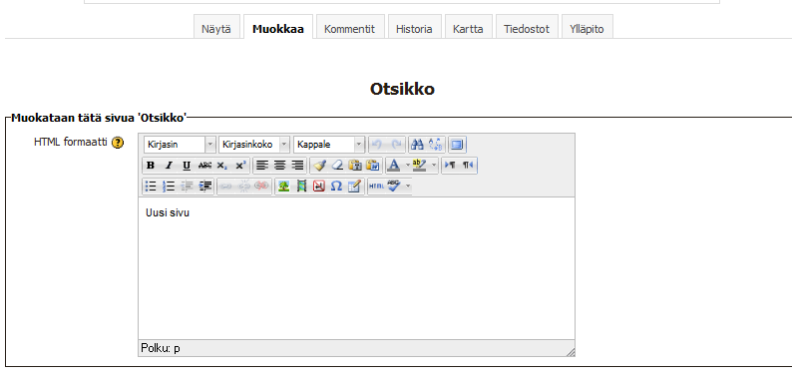Apply the current background highlight color
The width and height of the screenshot is (792, 381).
[x=420, y=166]
